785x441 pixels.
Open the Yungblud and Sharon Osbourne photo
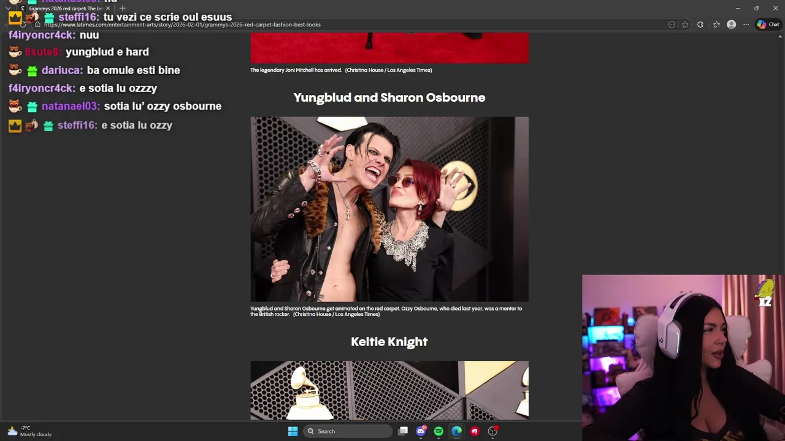389,209
